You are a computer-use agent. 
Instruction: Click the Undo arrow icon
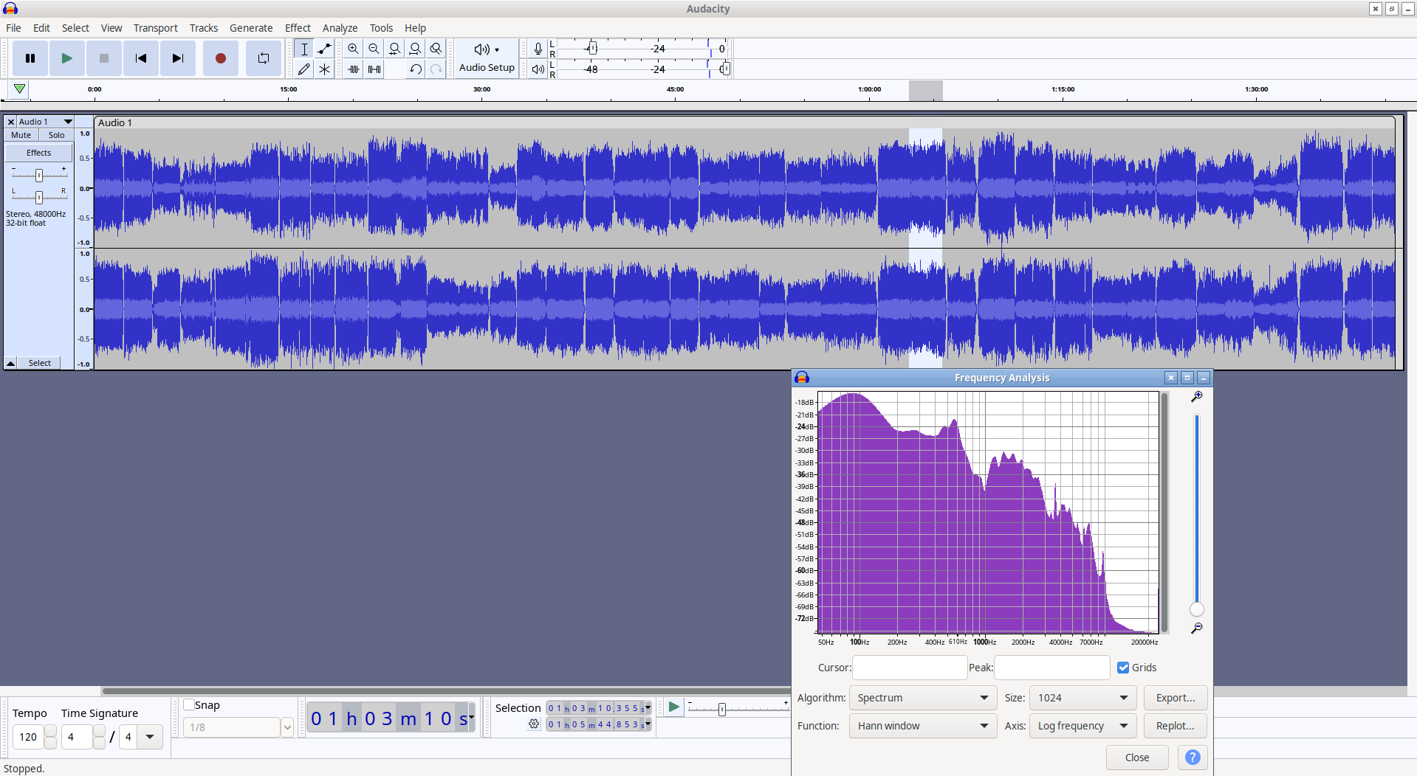(x=416, y=69)
